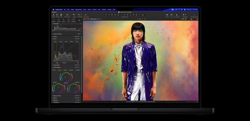This screenshot has height=121, width=250.
Task: Switch Color Balance to 3-Way tab
Action: coord(60,70)
